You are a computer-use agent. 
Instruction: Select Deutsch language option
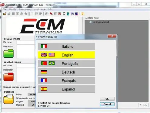pos(66,72)
